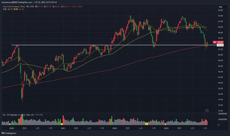
Task: Click the TradingView logo in the footer
Action: coord(9,133)
